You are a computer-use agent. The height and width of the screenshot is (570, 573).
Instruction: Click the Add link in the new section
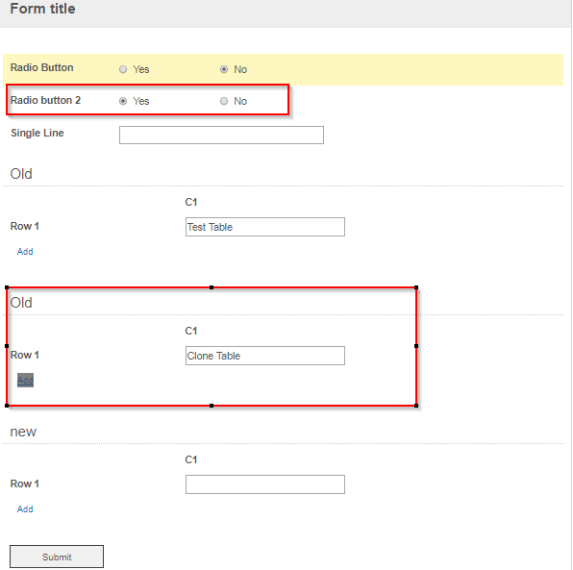coord(25,509)
